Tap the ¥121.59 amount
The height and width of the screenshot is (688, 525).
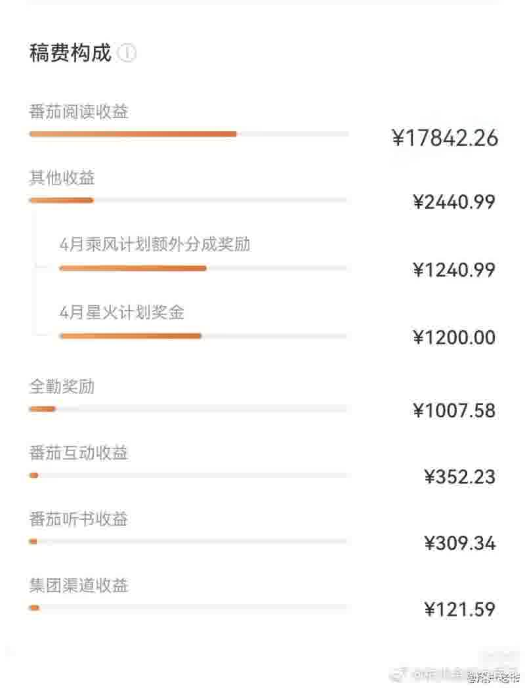point(459,609)
